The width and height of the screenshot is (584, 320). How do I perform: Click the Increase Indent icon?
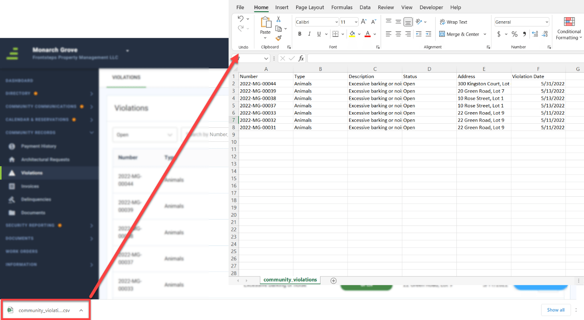tap(428, 34)
